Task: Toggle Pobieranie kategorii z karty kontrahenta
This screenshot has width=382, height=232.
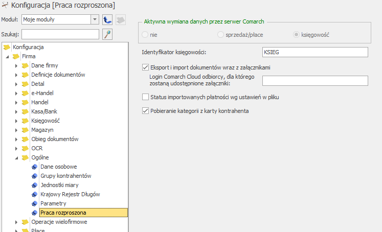Action: [x=145, y=110]
